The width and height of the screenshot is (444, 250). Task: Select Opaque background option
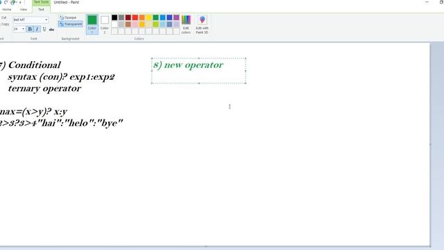(68, 17)
